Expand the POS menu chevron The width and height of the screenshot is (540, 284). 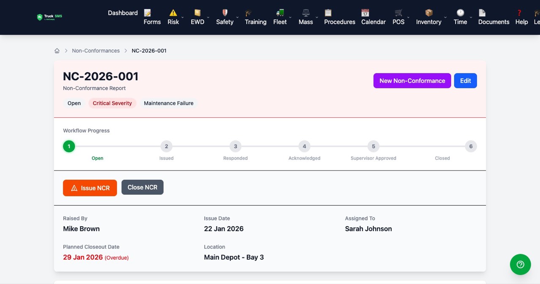[x=408, y=17]
